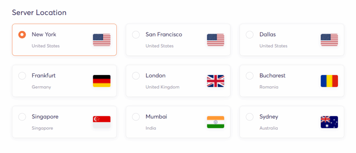Click the Australian flag icon
This screenshot has height=153, width=356.
point(329,122)
